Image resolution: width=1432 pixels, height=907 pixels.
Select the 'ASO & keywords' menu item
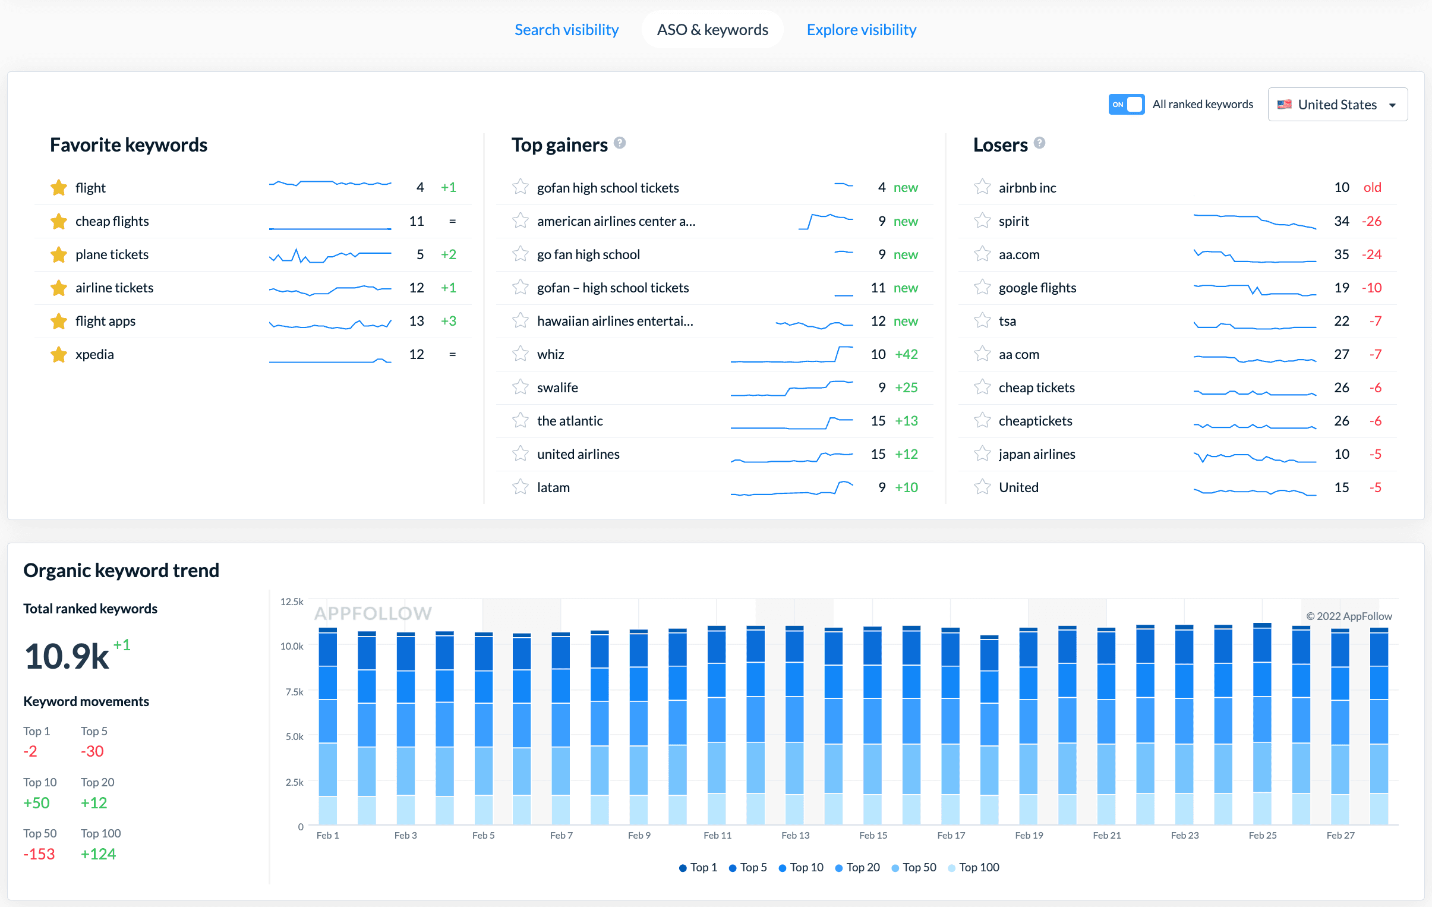tap(712, 29)
